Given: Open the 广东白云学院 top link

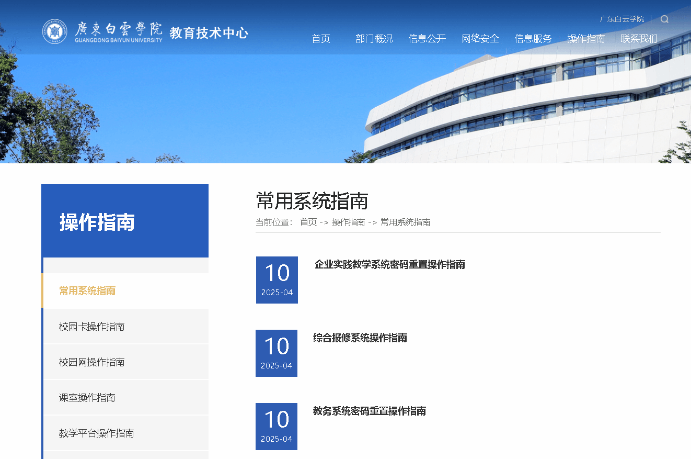Looking at the screenshot, I should click(x=621, y=19).
